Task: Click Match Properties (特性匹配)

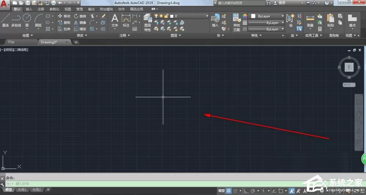Action: (237, 22)
